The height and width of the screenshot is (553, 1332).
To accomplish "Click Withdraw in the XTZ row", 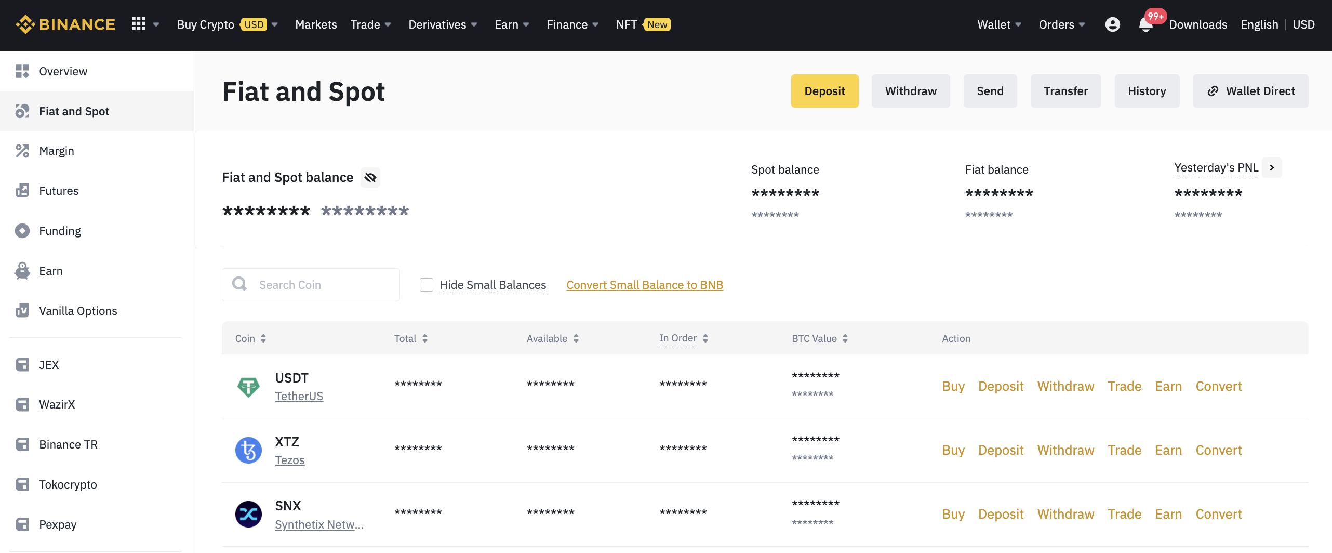I will (1065, 450).
